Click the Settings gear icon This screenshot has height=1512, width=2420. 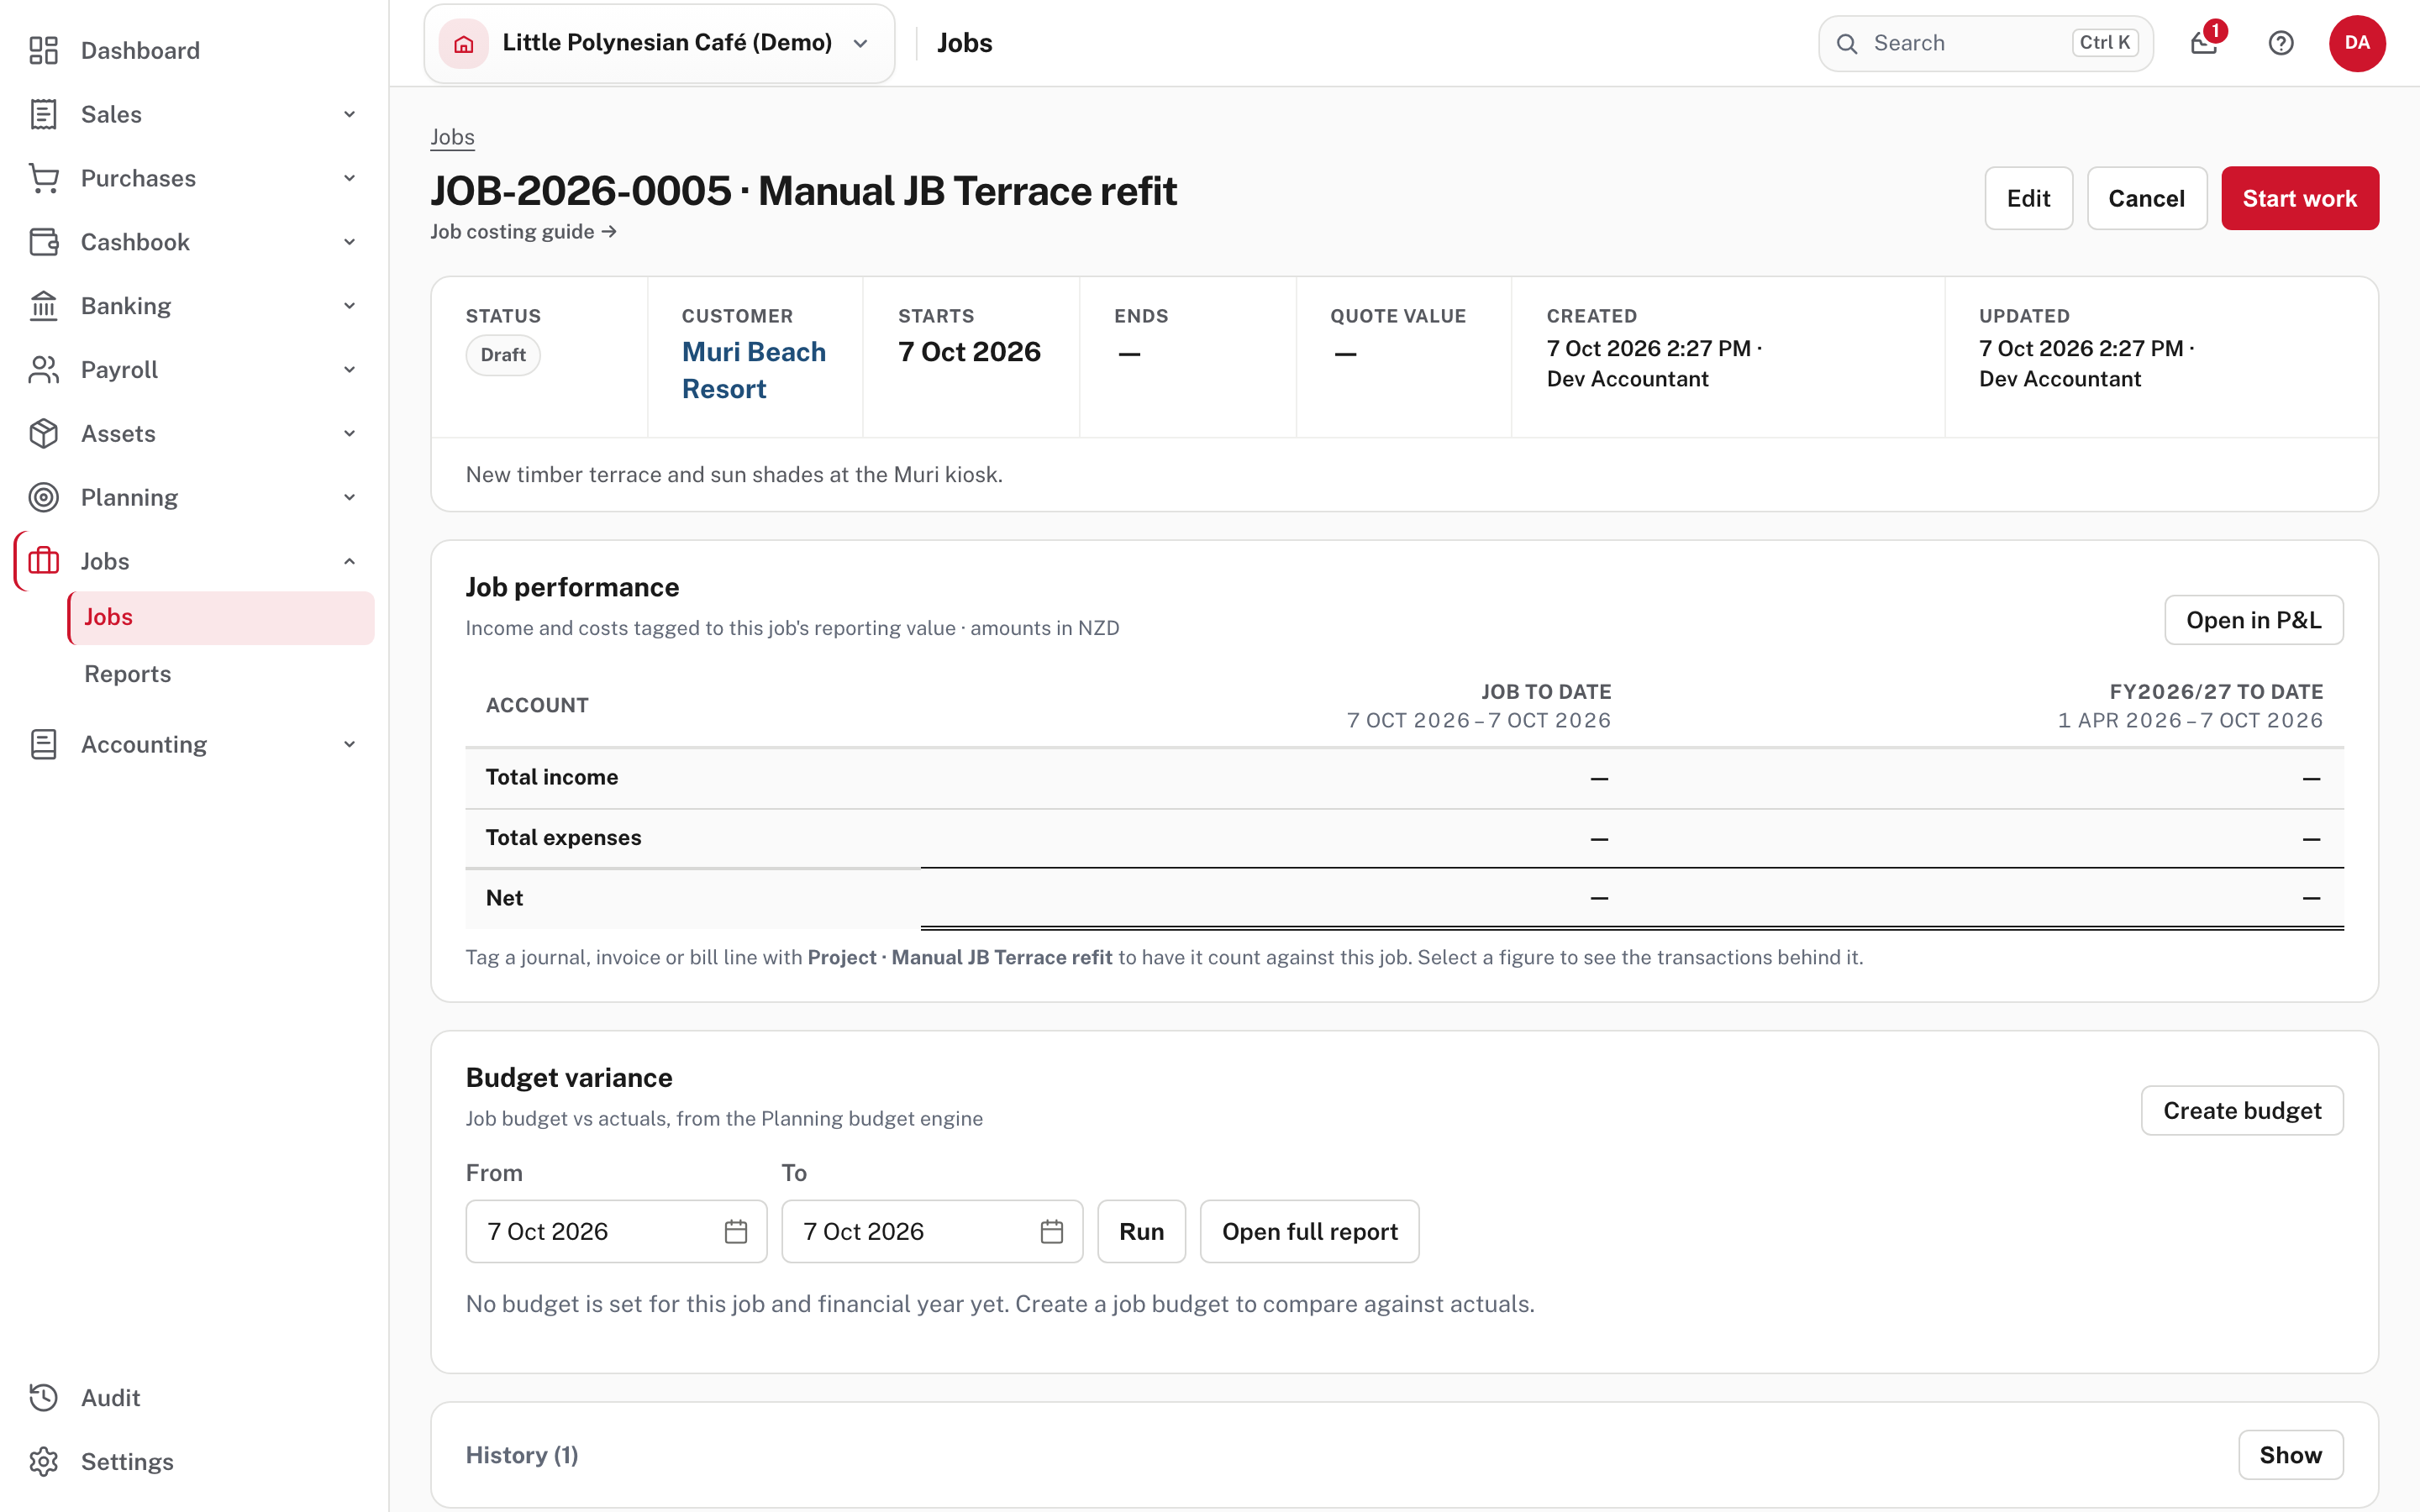tap(43, 1461)
